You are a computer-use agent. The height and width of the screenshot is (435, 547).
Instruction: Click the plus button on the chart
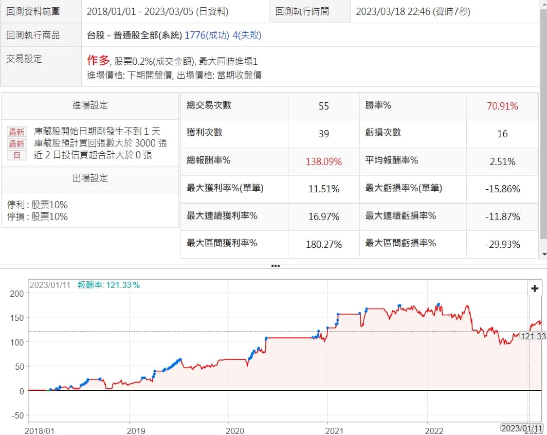536,288
